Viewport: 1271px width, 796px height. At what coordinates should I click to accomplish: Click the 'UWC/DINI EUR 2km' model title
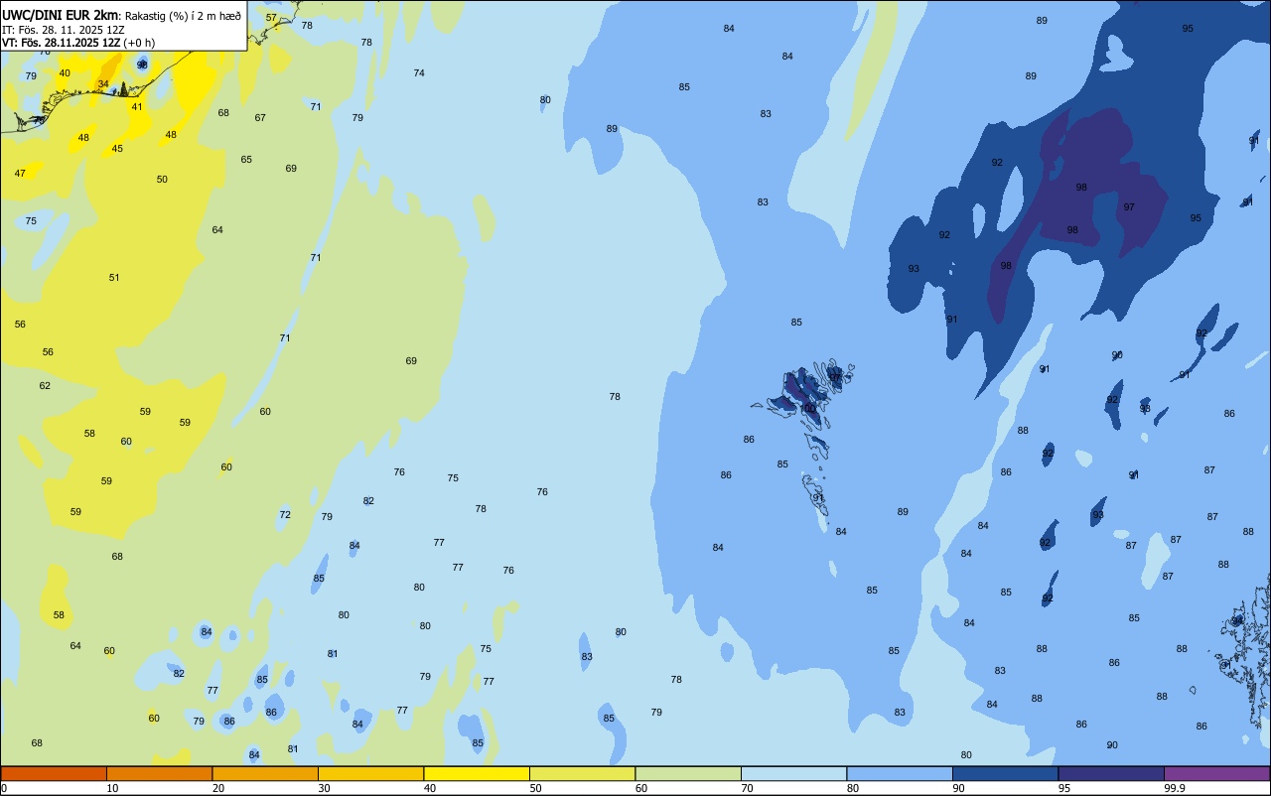(61, 15)
